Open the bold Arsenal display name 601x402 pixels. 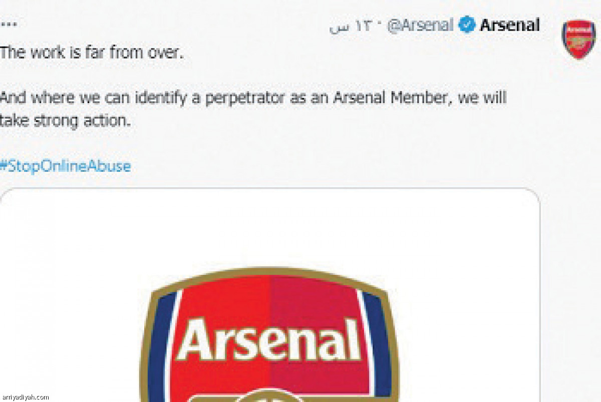509,25
